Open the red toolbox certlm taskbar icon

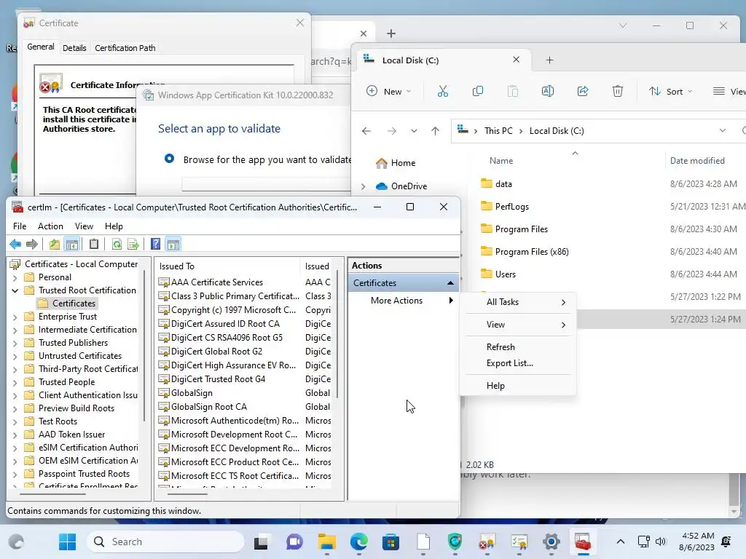[x=583, y=542]
